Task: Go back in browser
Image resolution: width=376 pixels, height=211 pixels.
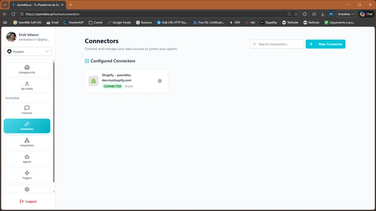Action: [x=5, y=14]
